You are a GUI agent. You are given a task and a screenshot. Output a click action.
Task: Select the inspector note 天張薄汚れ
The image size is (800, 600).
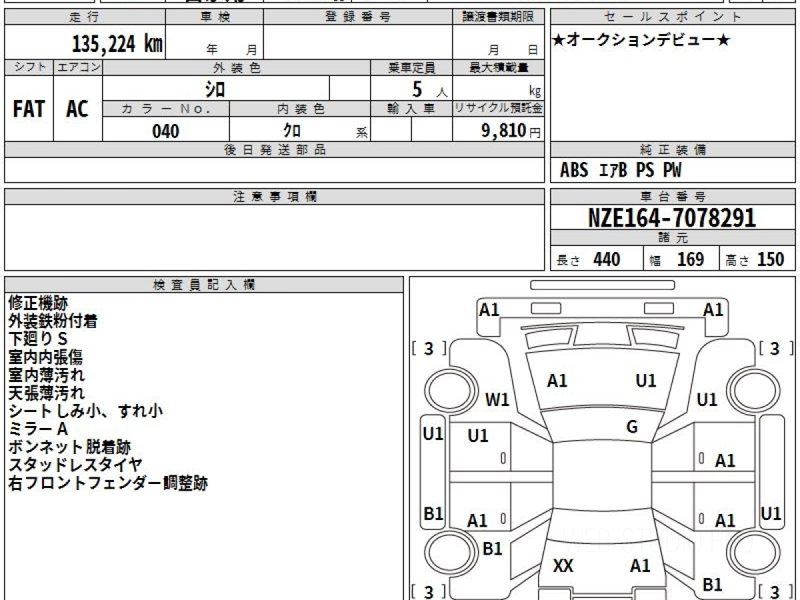(x=47, y=393)
